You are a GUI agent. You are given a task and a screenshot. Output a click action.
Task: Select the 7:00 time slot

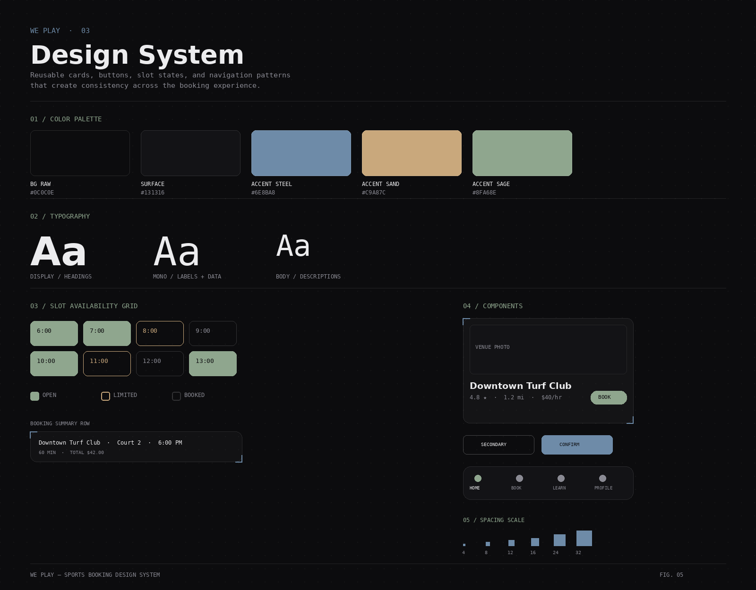107,333
